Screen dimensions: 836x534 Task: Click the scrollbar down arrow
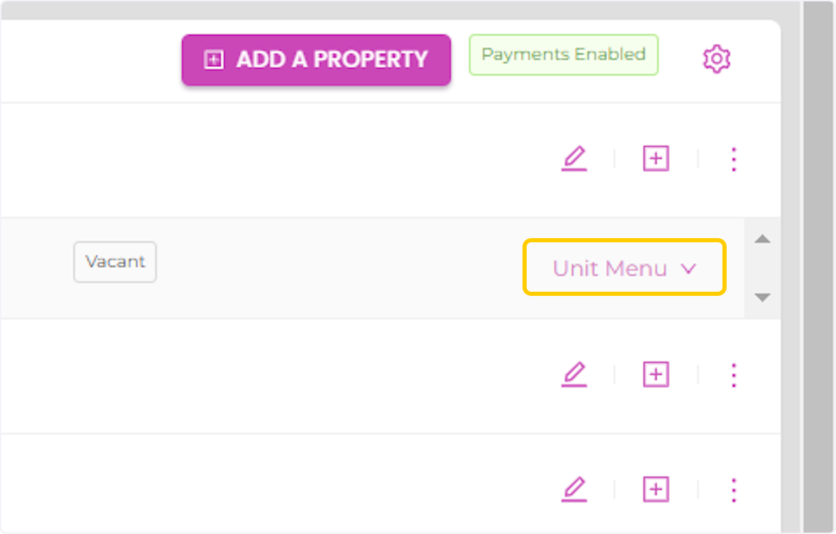coord(762,297)
